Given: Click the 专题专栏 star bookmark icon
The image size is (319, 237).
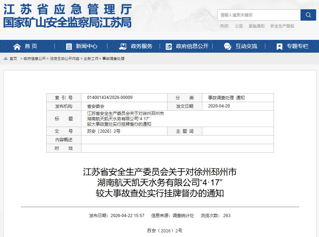Looking at the screenshot, I should point(280,46).
